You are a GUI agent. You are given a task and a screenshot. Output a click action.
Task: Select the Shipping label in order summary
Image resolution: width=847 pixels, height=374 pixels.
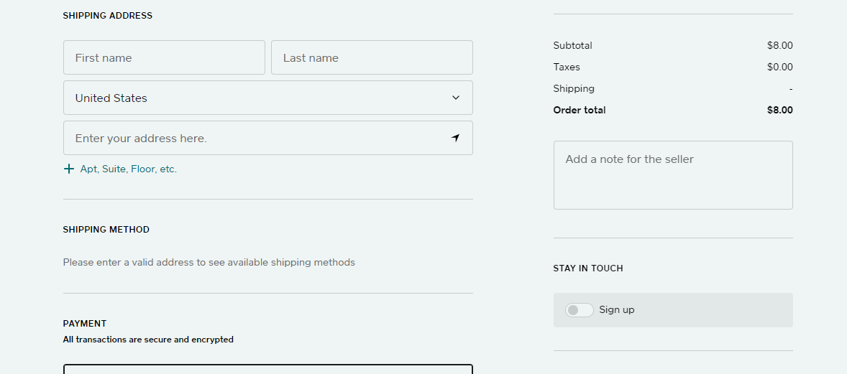[x=574, y=88]
